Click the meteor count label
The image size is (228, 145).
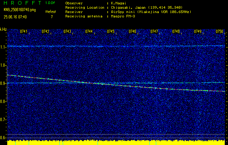click(x=51, y=12)
